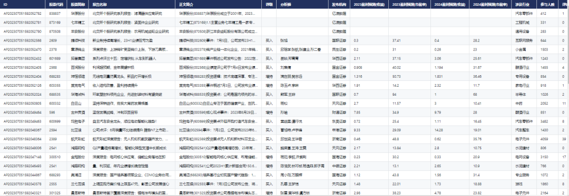
Task: Click stock code 838837
Action: 54,13
